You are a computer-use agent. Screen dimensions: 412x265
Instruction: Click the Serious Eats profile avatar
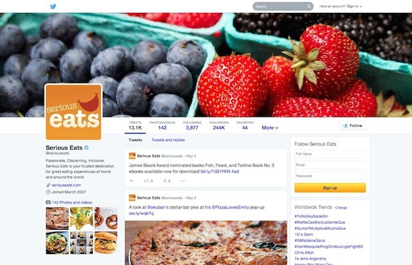pos(73,112)
